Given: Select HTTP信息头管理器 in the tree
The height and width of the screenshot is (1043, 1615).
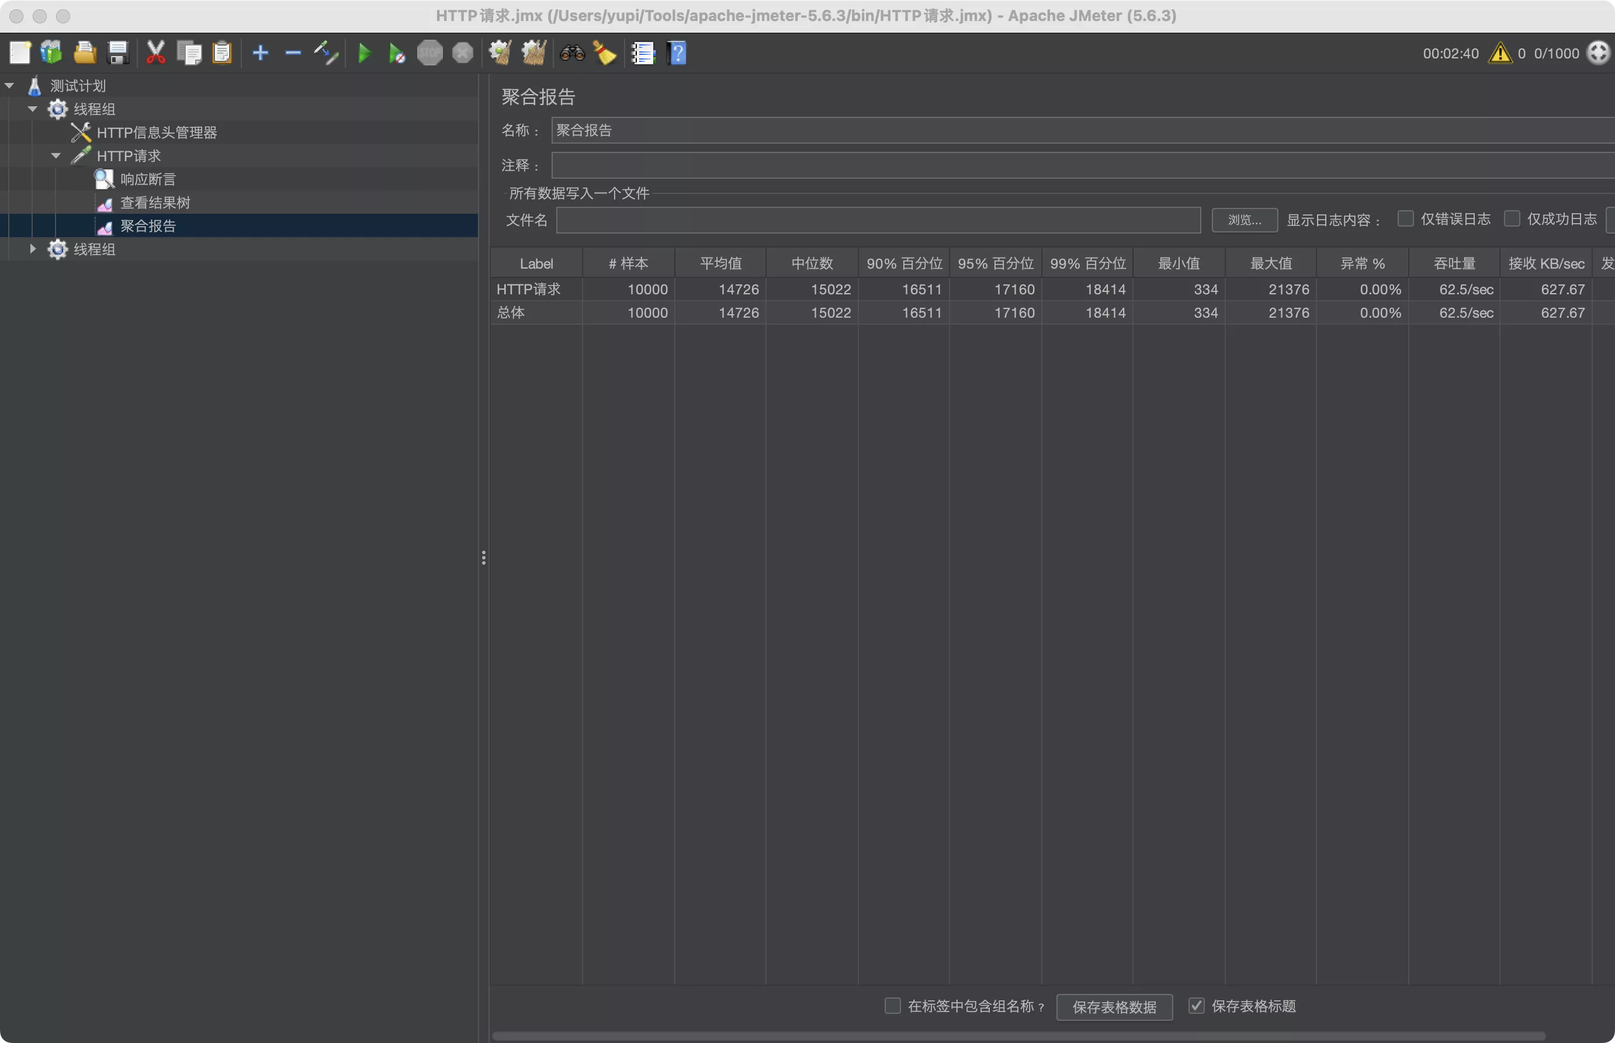Looking at the screenshot, I should (x=157, y=132).
